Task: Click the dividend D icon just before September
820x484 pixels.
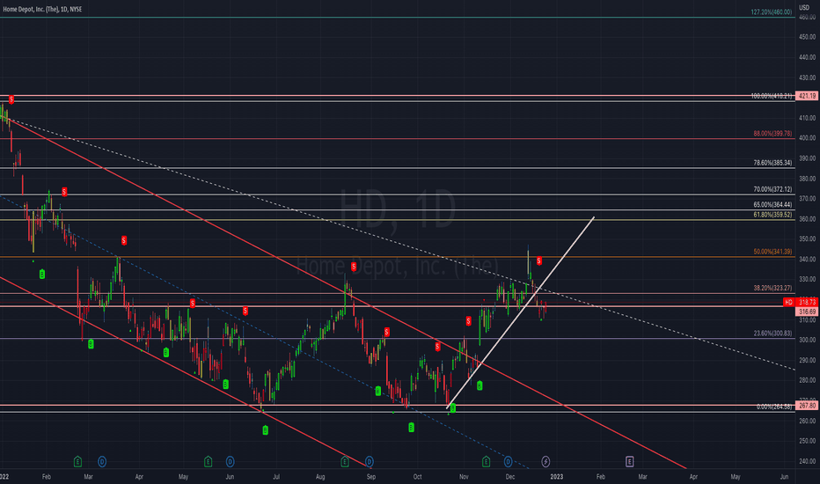Action: click(x=370, y=461)
